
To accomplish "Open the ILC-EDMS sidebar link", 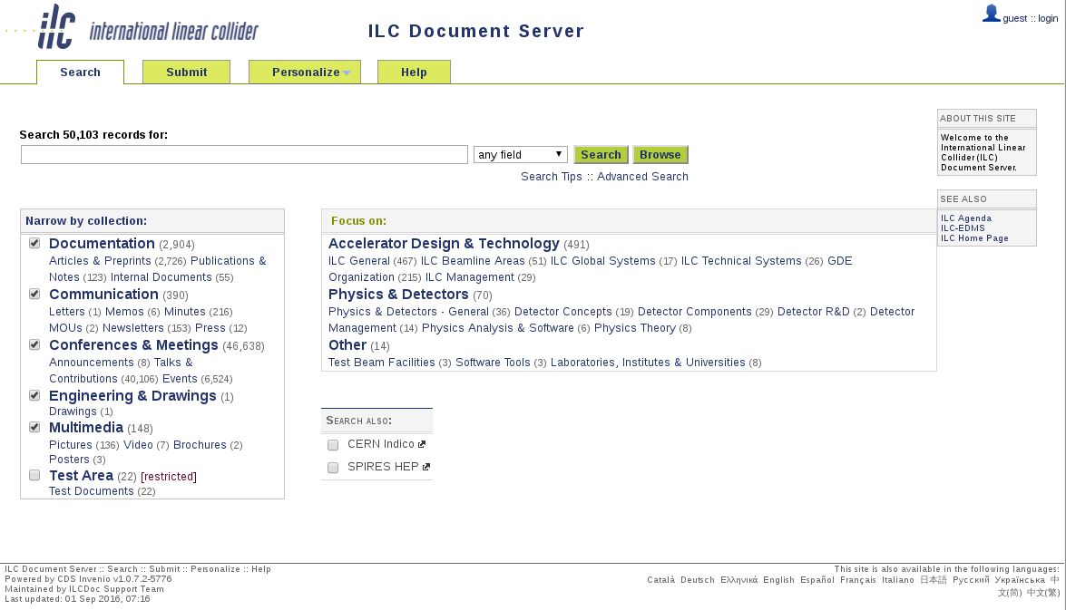I will click(x=963, y=228).
